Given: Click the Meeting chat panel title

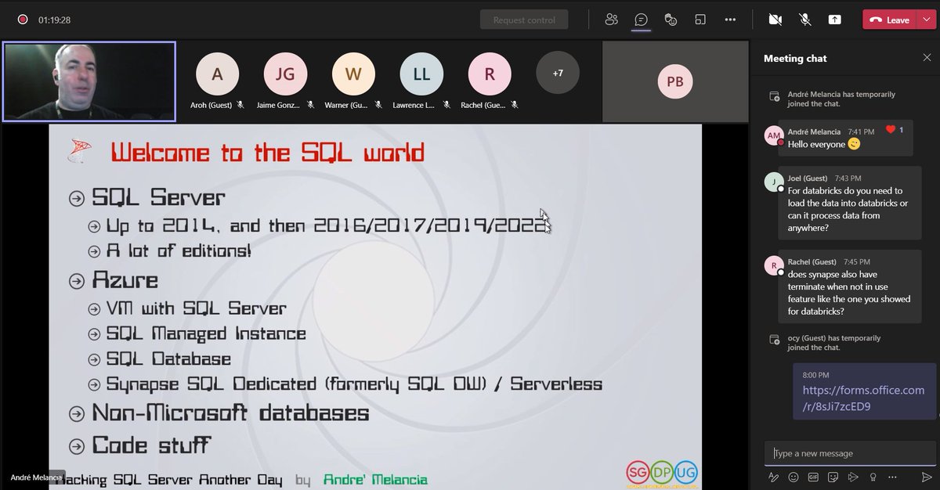Looking at the screenshot, I should (795, 58).
